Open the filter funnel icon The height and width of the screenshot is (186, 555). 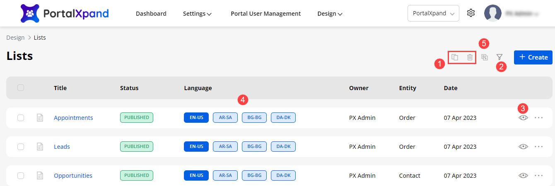click(499, 57)
